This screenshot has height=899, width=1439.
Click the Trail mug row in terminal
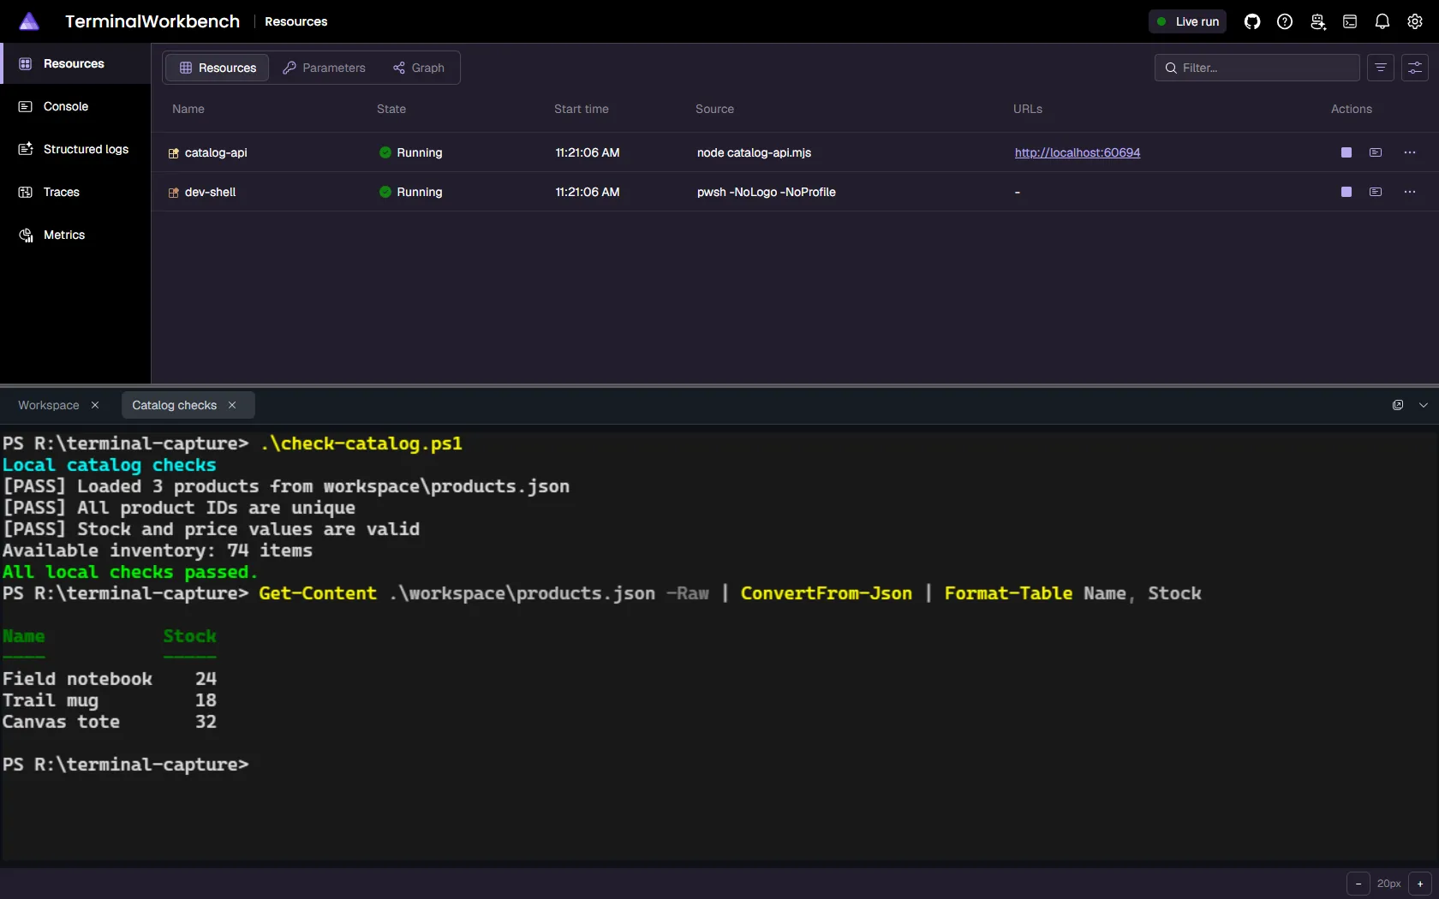(110, 700)
